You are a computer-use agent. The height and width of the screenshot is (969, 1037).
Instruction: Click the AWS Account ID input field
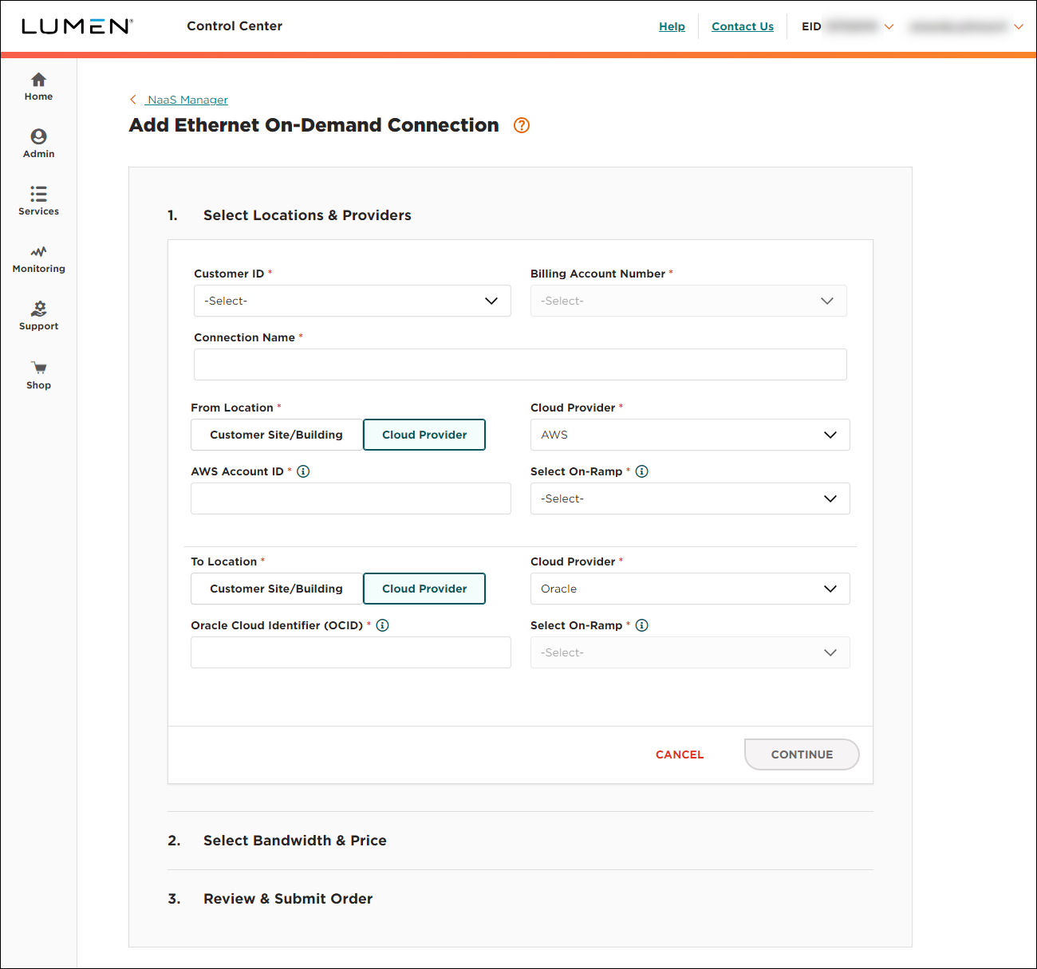(351, 498)
